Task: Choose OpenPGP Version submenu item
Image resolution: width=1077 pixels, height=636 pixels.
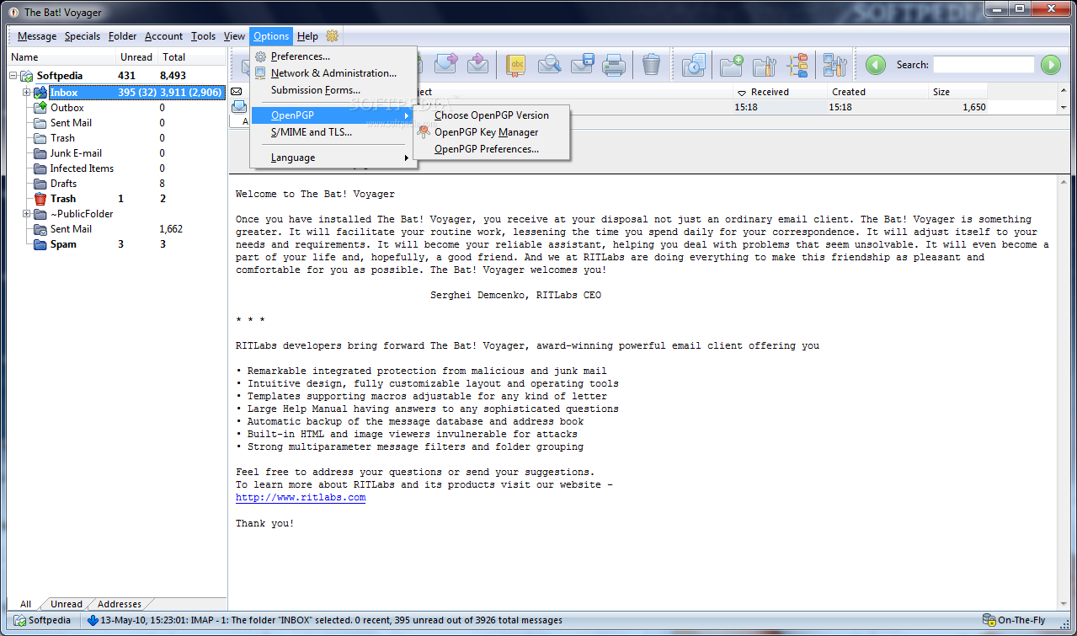Action: click(491, 115)
